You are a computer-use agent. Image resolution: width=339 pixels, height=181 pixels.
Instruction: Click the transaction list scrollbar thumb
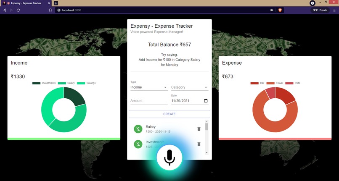click(207, 127)
